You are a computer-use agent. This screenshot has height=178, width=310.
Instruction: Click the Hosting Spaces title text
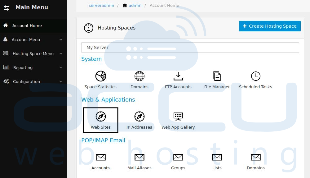click(117, 28)
